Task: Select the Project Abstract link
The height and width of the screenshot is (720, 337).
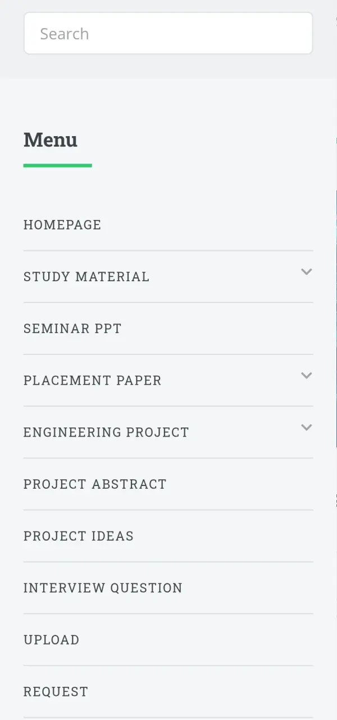Action: 95,484
